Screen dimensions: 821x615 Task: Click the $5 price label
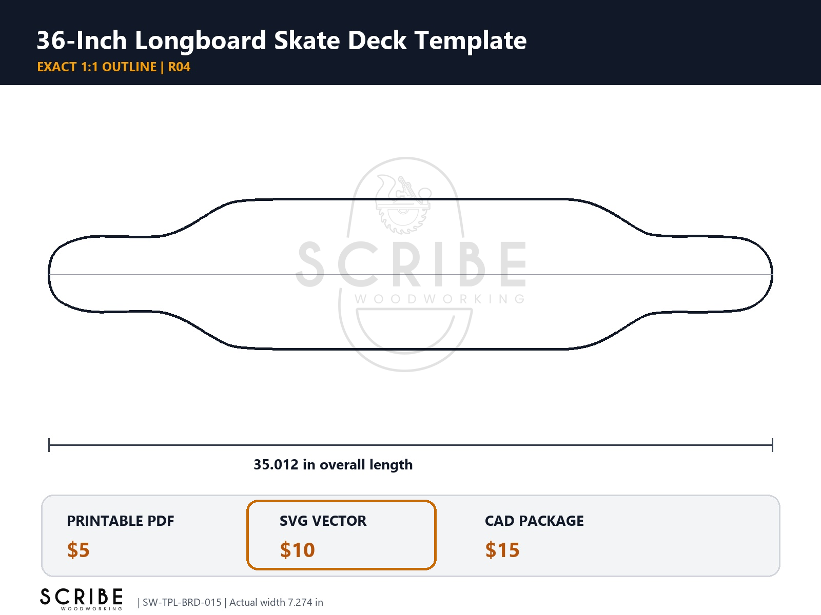click(79, 550)
